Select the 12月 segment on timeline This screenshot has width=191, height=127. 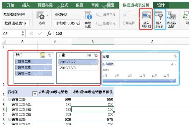tap(169, 80)
